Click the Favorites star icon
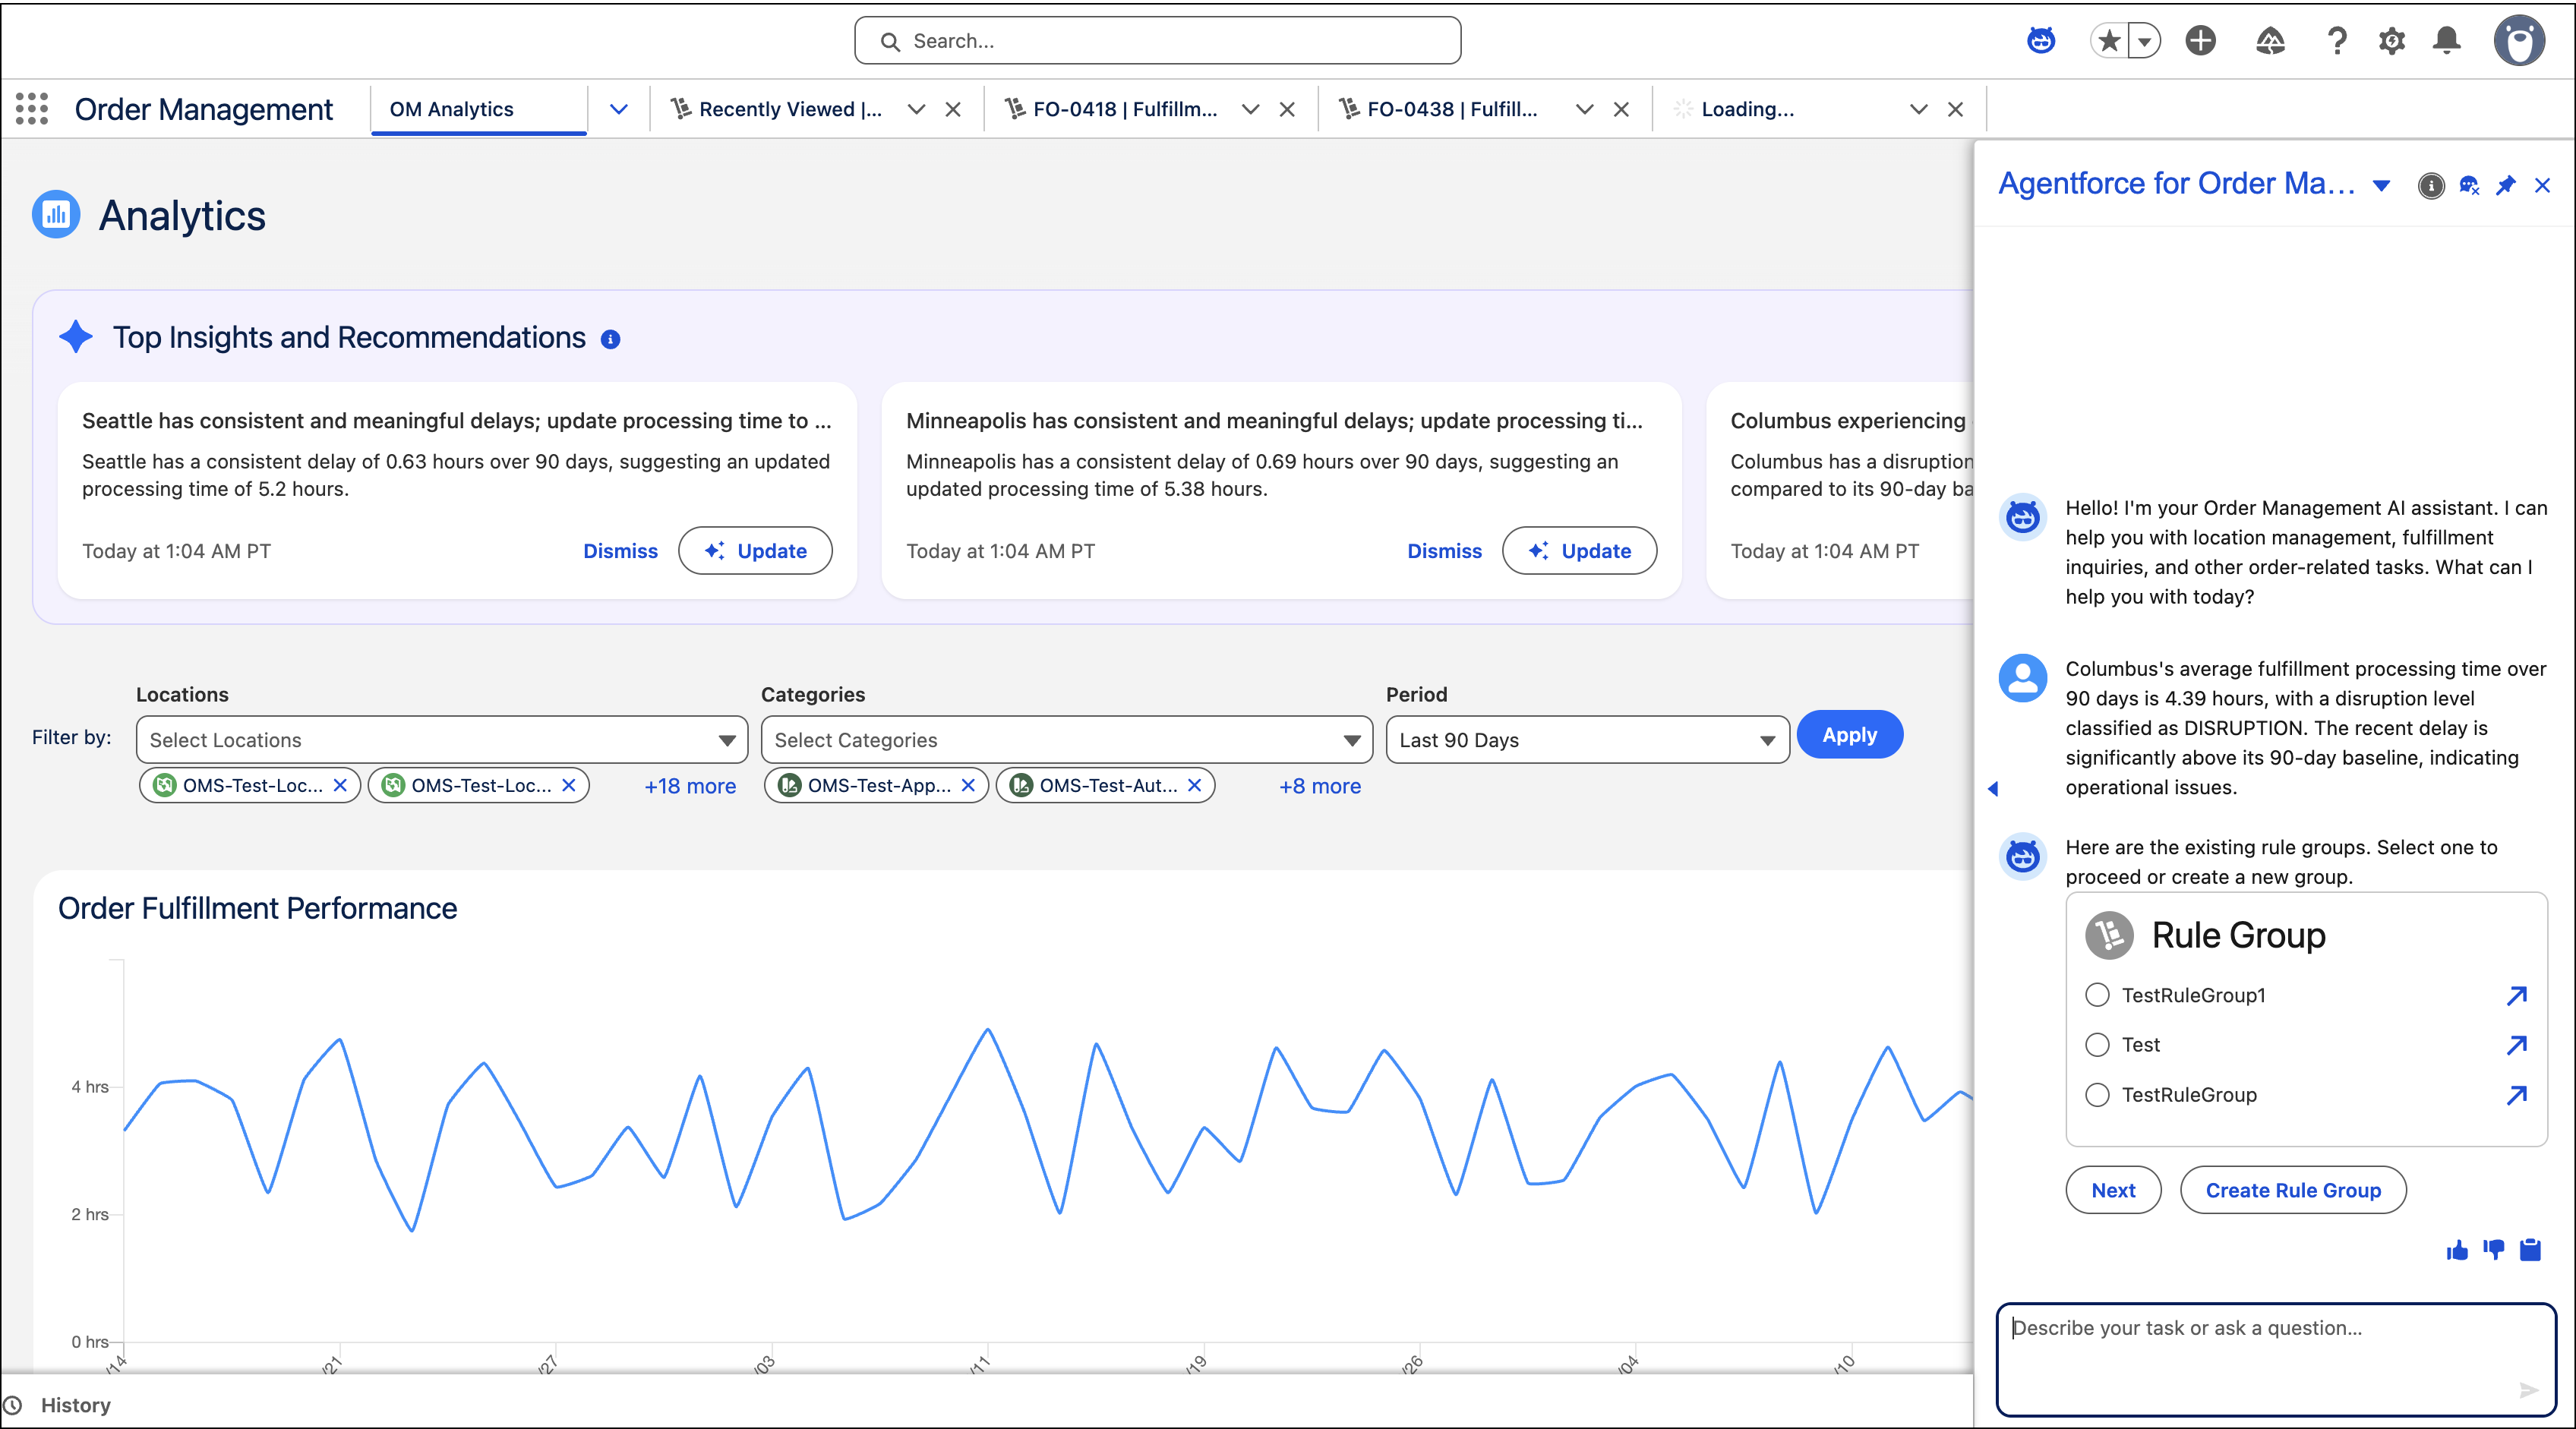The image size is (2576, 1429). coord(2109,41)
